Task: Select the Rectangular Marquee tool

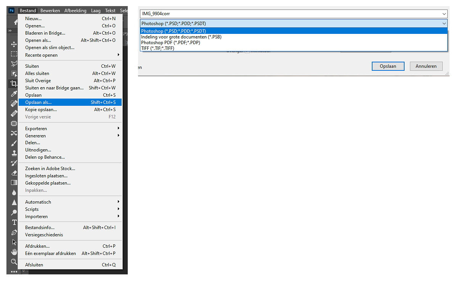Action: click(14, 54)
